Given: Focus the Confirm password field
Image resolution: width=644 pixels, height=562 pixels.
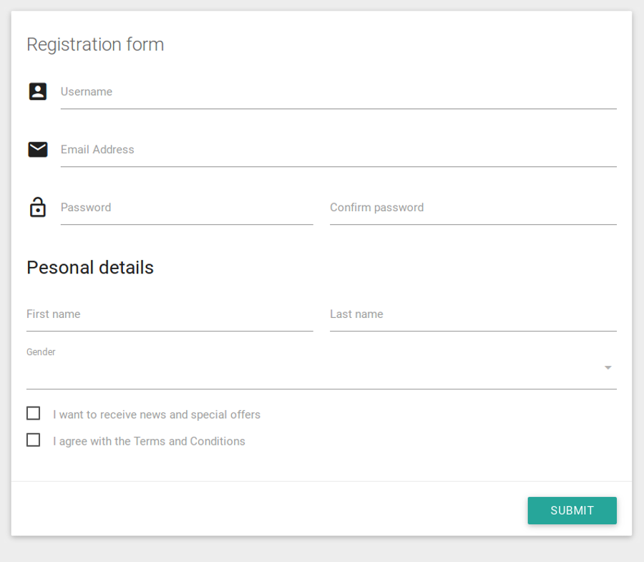Looking at the screenshot, I should tap(472, 208).
